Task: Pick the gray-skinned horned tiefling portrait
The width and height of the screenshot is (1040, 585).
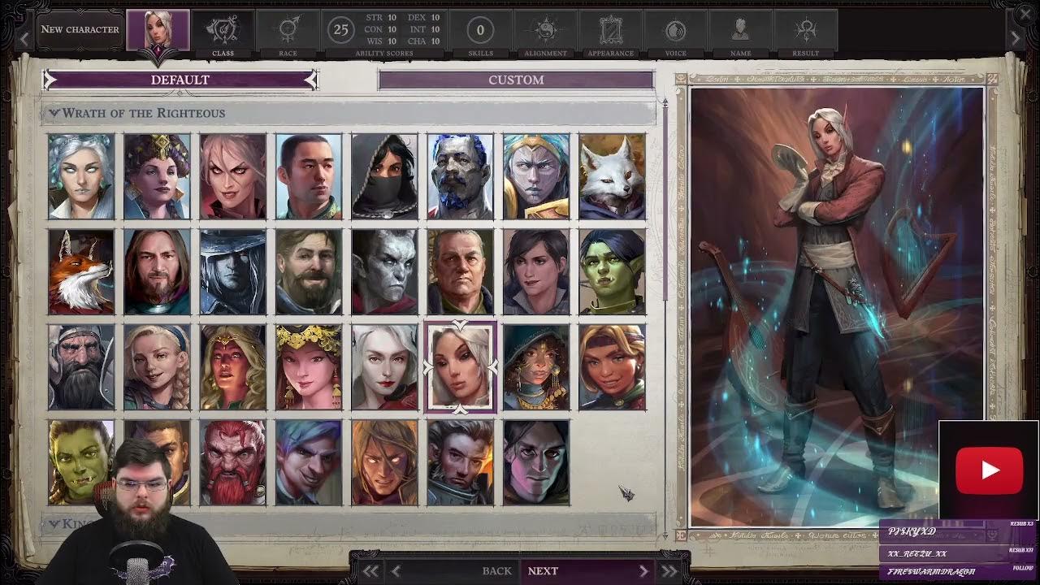Action: (x=384, y=271)
